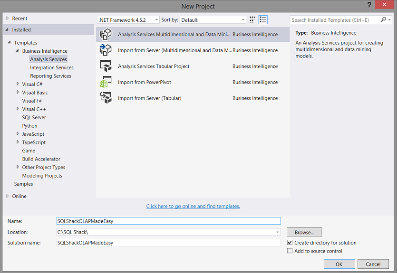
Task: Click the Solution name input field
Action: coord(168,243)
